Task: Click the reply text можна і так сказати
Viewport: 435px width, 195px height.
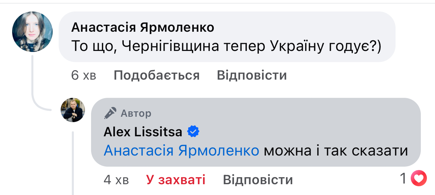Action: point(336,151)
